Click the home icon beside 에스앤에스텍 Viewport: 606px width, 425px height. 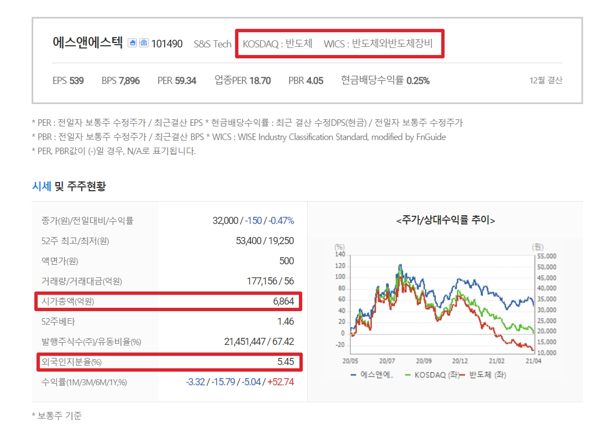point(133,43)
